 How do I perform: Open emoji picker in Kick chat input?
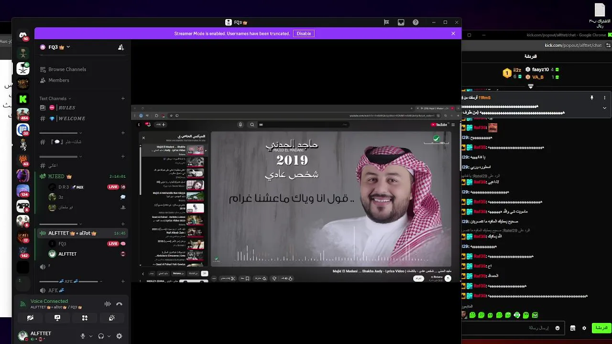(x=557, y=328)
